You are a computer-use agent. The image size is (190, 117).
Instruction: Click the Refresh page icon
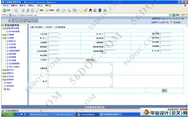coord(28,10)
